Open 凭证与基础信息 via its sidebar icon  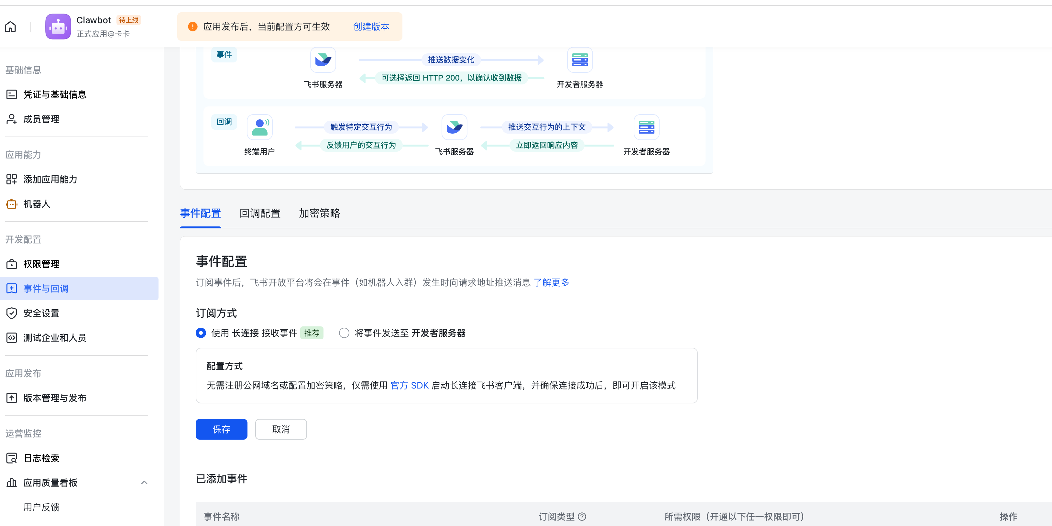click(11, 94)
